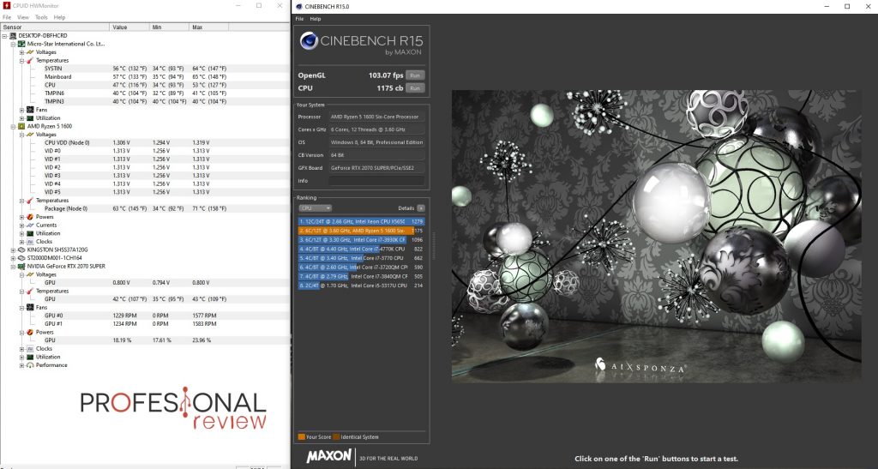Click the Processor field showing AMD Ryzen 5 1600
This screenshot has height=469, width=878.
(376, 117)
